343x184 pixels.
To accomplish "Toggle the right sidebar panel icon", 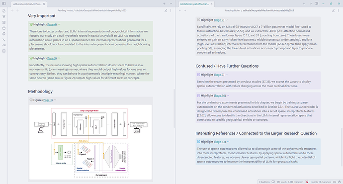I will 316,3.
